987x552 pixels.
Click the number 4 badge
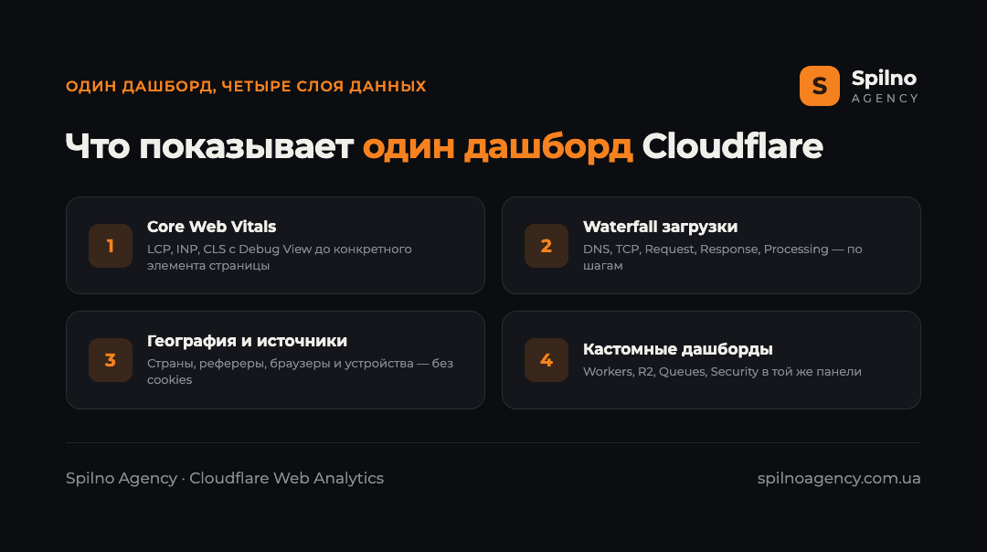547,360
